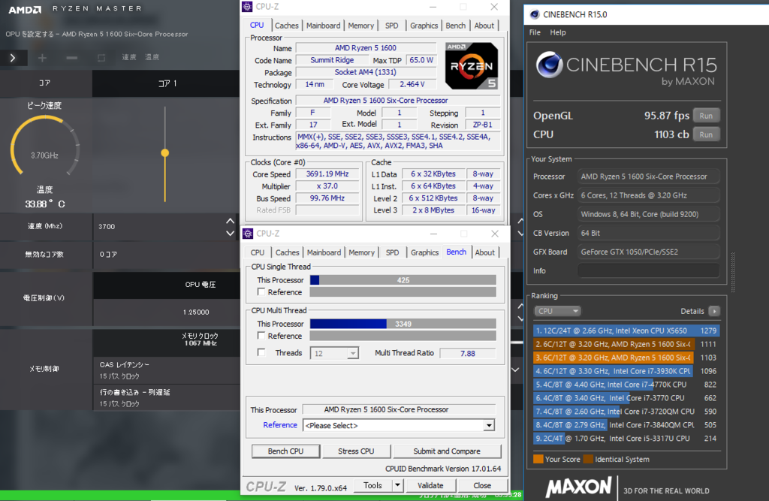The image size is (769, 501).
Task: Open Mainboard tab in CPU-Z processor info window
Action: tap(323, 26)
